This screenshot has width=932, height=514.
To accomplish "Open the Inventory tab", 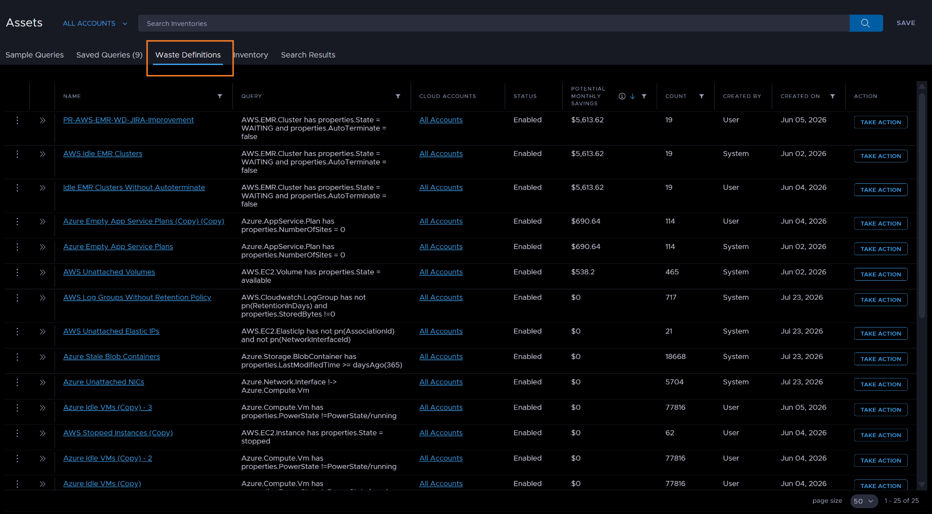I will [251, 55].
